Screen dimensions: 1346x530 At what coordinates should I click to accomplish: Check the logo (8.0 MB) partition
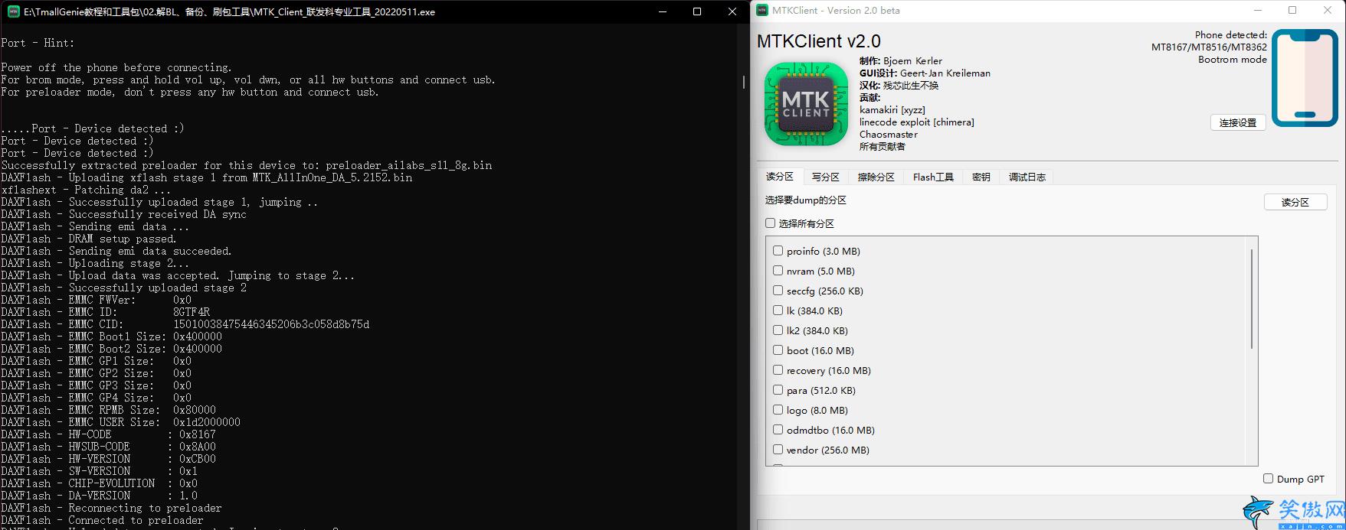[x=778, y=410]
